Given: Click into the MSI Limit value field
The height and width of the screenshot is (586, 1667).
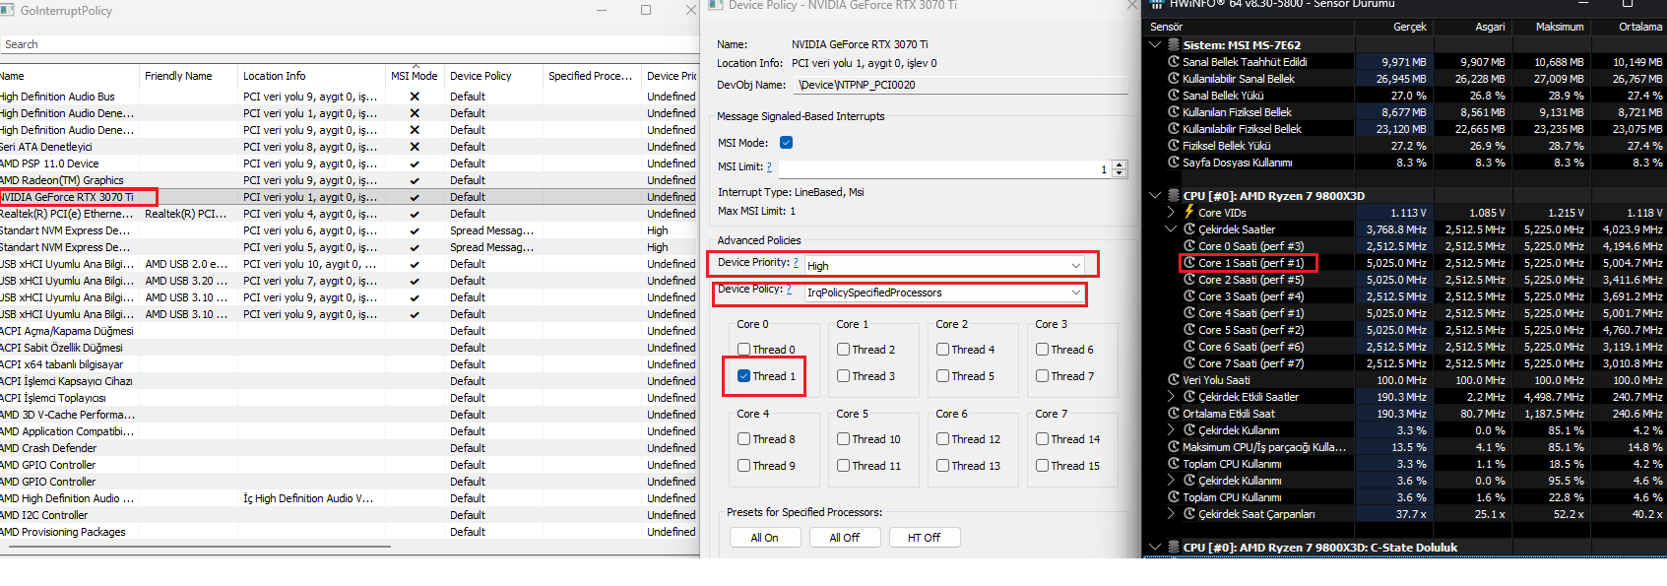Looking at the screenshot, I should tap(944, 169).
